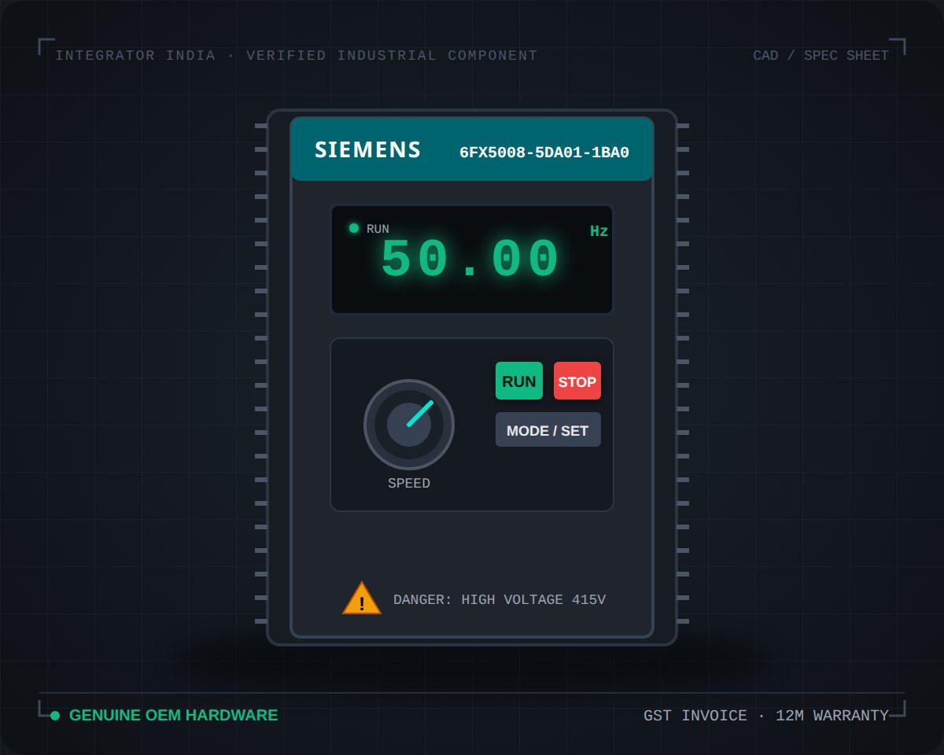
Task: Click the RUN text in the display
Action: point(378,229)
